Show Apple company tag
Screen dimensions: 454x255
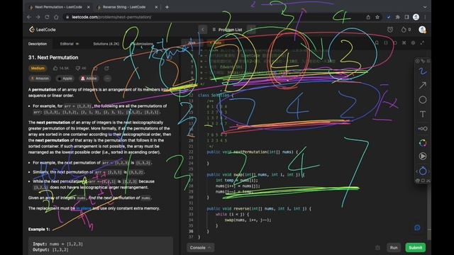pyautogui.click(x=65, y=79)
